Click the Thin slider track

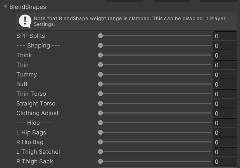(155, 65)
